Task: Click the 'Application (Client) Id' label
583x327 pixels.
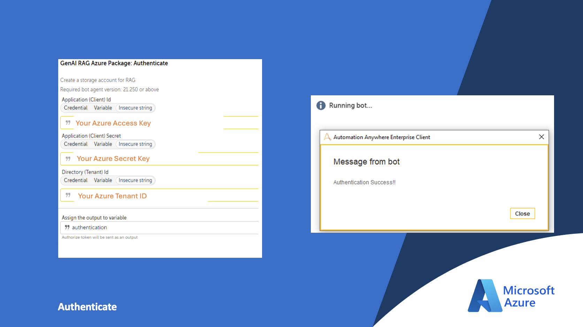Action: pos(86,99)
